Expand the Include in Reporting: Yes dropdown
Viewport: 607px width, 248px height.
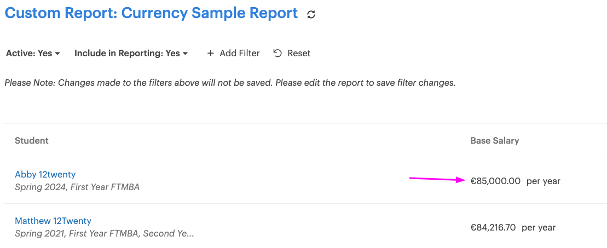click(131, 54)
